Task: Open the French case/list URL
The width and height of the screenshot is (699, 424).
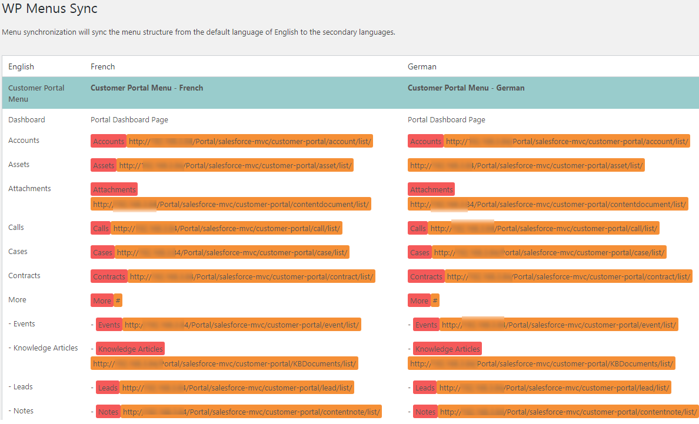Action: [232, 252]
